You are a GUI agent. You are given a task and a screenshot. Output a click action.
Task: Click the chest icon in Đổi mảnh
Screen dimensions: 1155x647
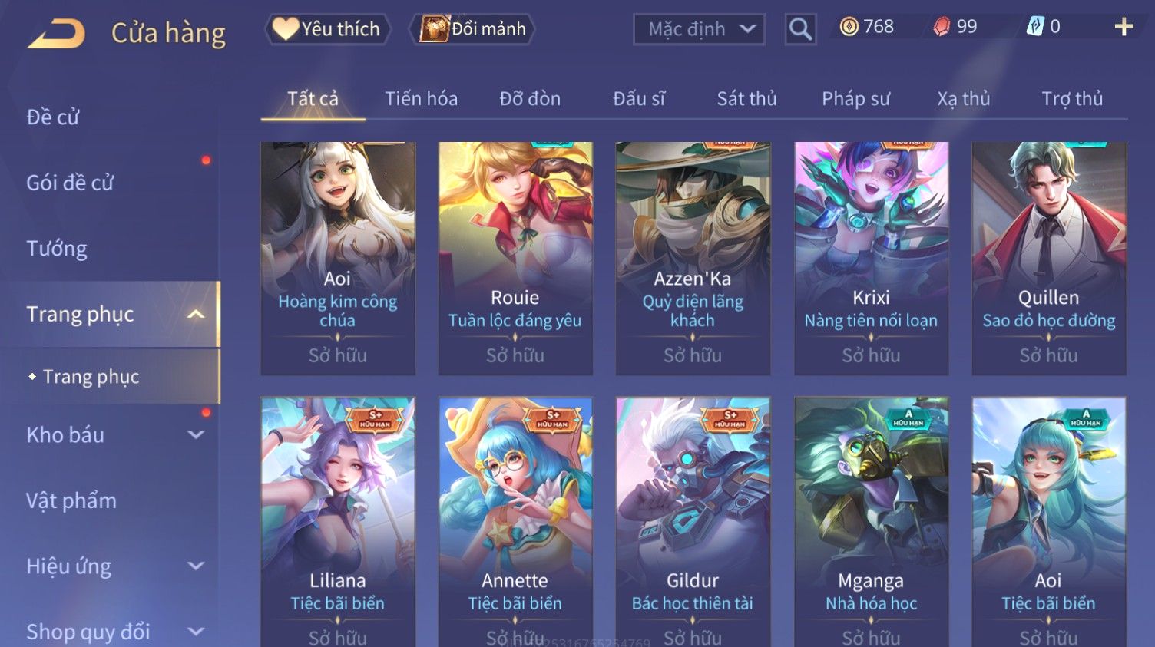tap(434, 28)
